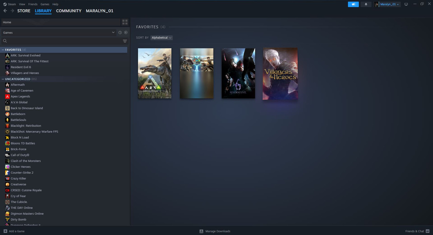Click the Clicker Heroes list icon
Image resolution: width=433 pixels, height=235 pixels.
[7, 167]
